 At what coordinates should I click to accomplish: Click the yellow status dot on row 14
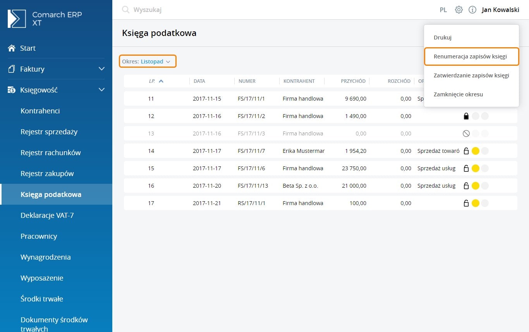[x=476, y=151]
